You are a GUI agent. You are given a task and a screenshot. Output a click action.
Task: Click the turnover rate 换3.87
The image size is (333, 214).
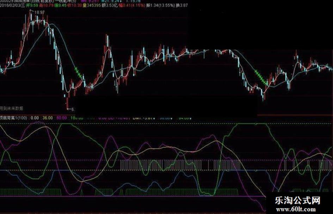tap(182, 5)
